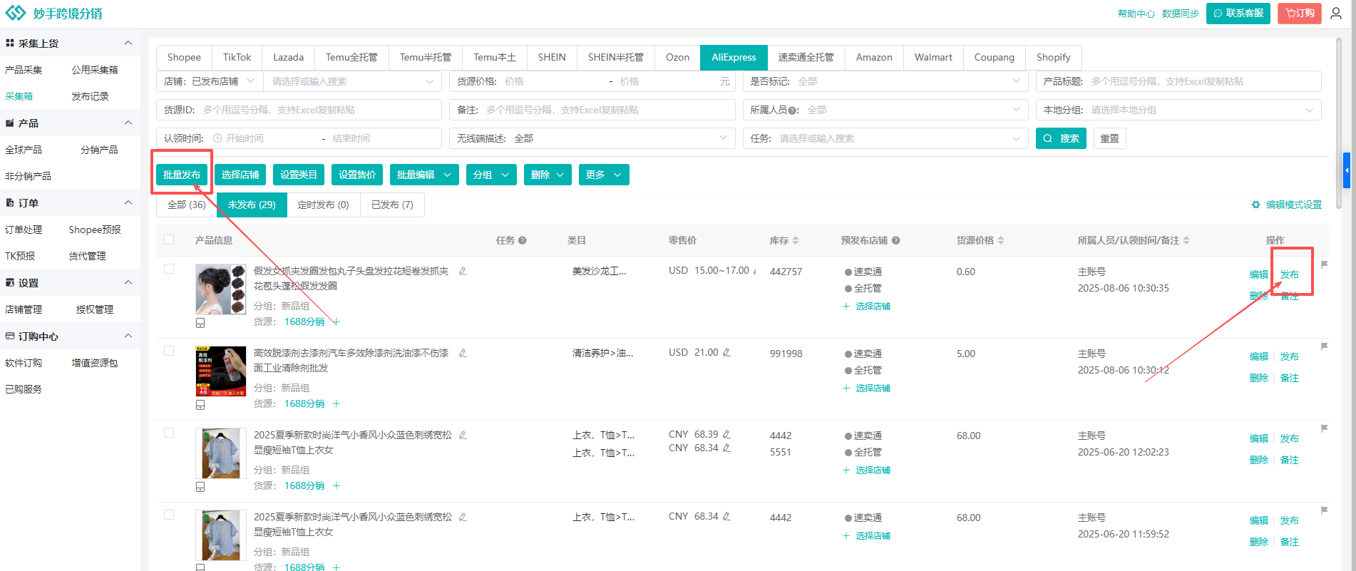Screen dimensions: 1356x571
Task: Select the paint remover product checkbox
Action: (x=169, y=351)
